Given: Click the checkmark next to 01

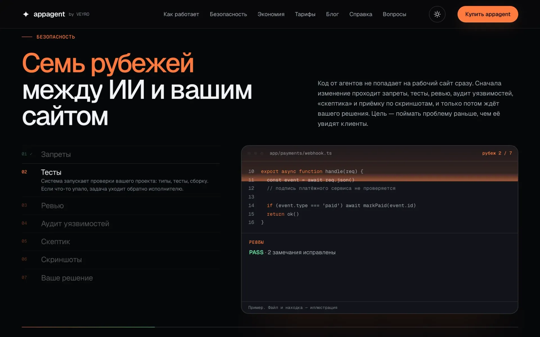Looking at the screenshot, I should coord(31,154).
